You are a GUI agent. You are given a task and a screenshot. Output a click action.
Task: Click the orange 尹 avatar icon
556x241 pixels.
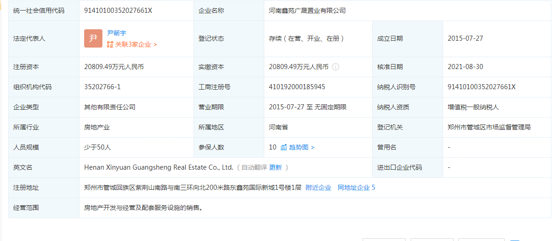[x=93, y=38]
